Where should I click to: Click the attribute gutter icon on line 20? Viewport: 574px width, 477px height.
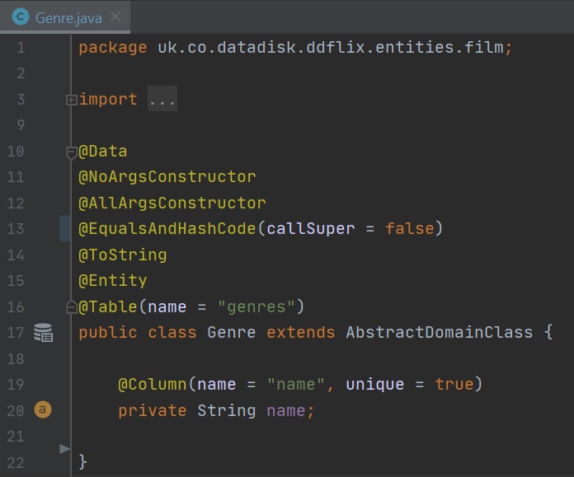click(43, 409)
